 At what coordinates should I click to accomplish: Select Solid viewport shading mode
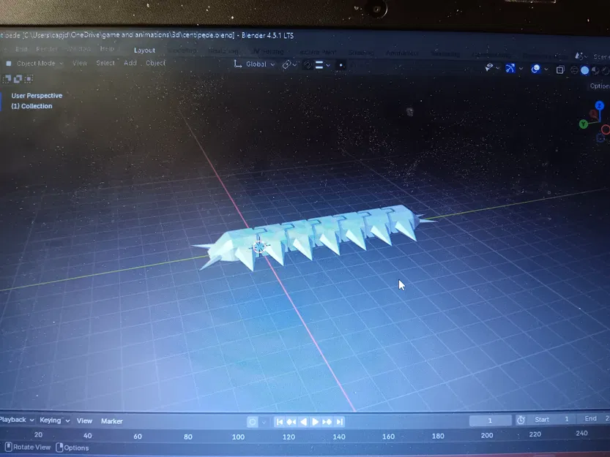584,69
